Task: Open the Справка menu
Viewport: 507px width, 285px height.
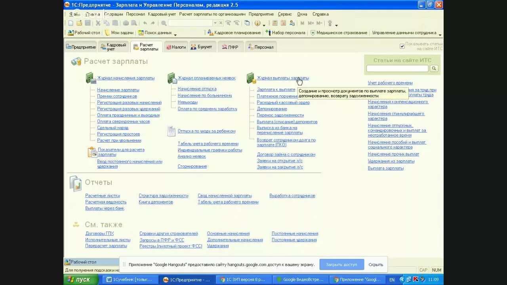Action: (x=320, y=14)
